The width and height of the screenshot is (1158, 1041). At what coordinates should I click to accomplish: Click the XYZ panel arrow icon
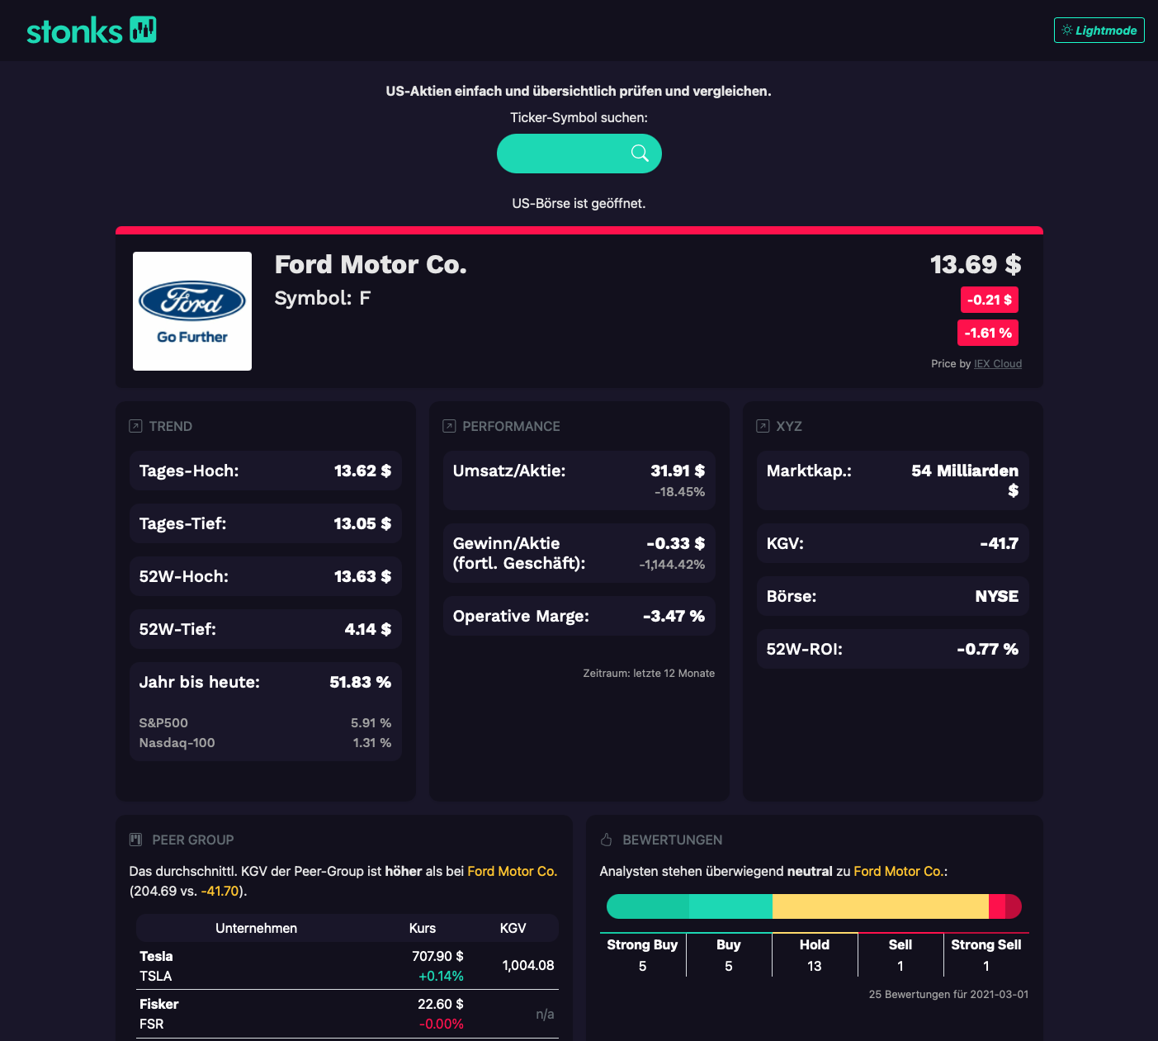[763, 426]
